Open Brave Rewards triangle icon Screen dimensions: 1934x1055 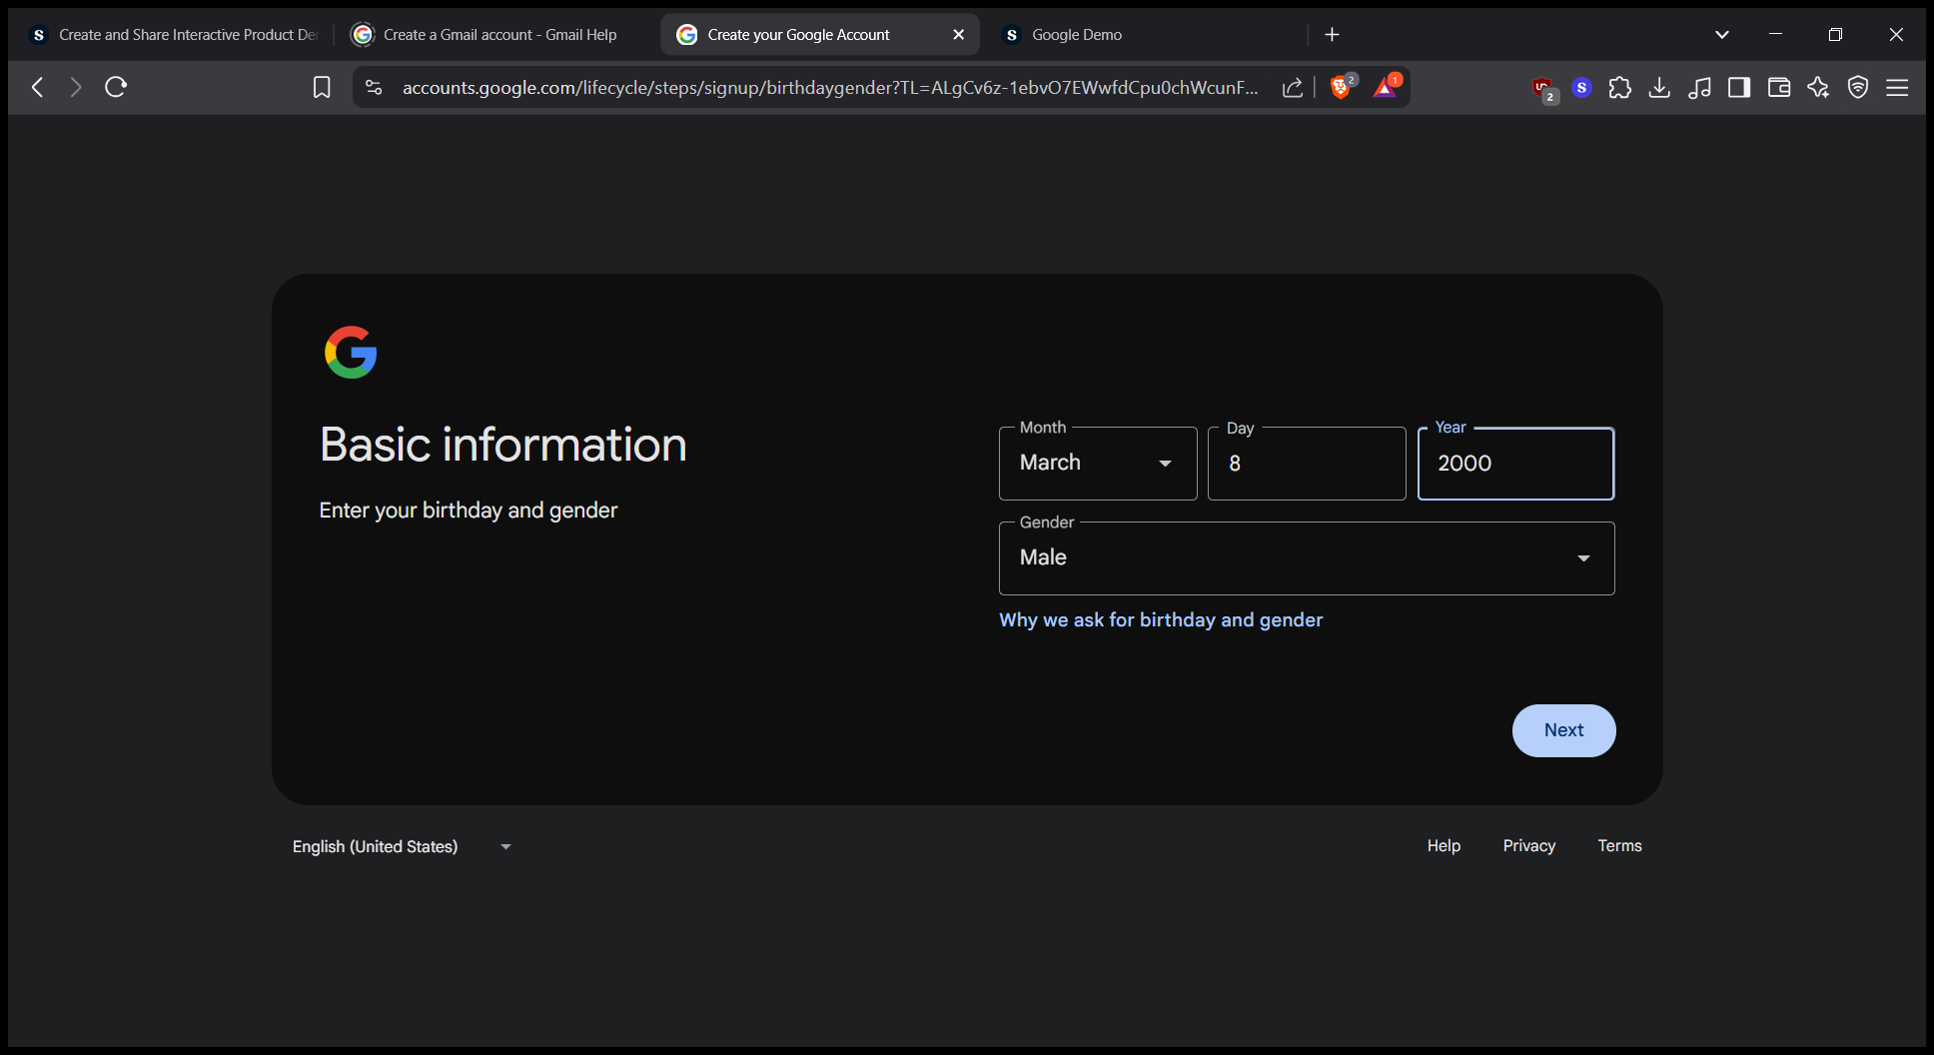1386,88
